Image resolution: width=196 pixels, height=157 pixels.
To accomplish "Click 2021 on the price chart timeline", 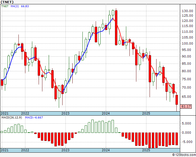I will tap(5, 113).
